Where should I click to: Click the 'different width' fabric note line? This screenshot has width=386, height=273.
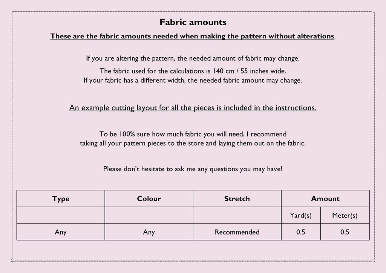193,80
